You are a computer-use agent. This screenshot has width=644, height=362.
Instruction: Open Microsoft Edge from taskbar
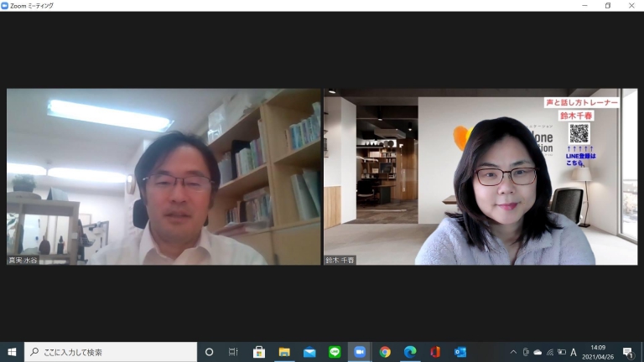[410, 352]
